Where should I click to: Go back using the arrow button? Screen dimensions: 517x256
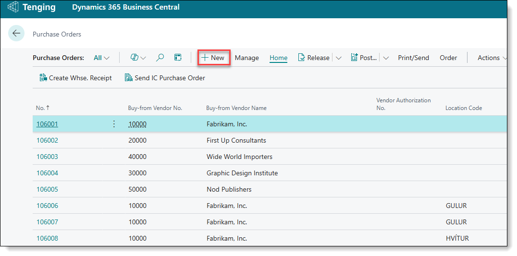point(16,33)
